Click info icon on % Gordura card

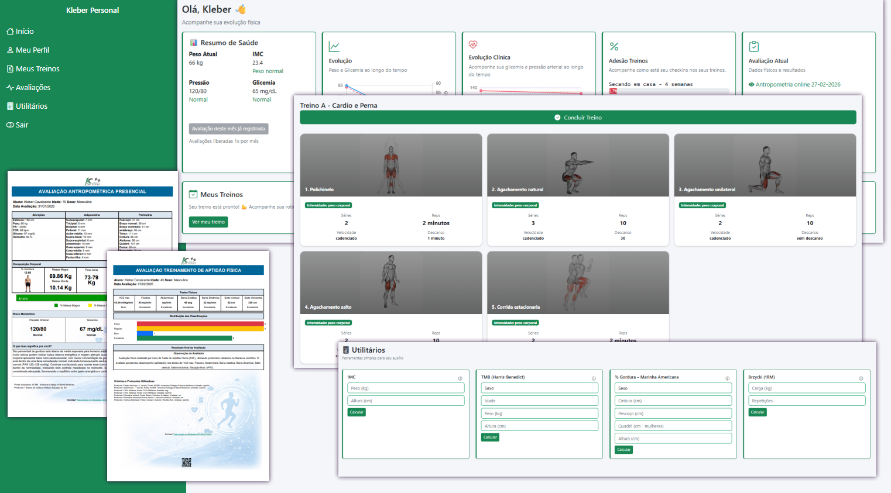[x=727, y=378]
